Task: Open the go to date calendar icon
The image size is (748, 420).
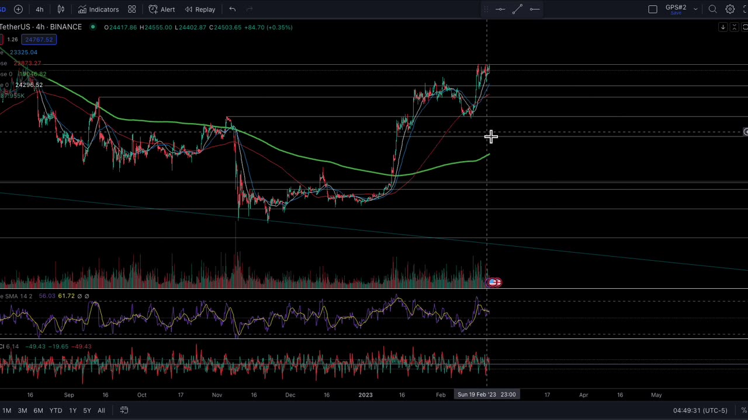Action: (124, 410)
